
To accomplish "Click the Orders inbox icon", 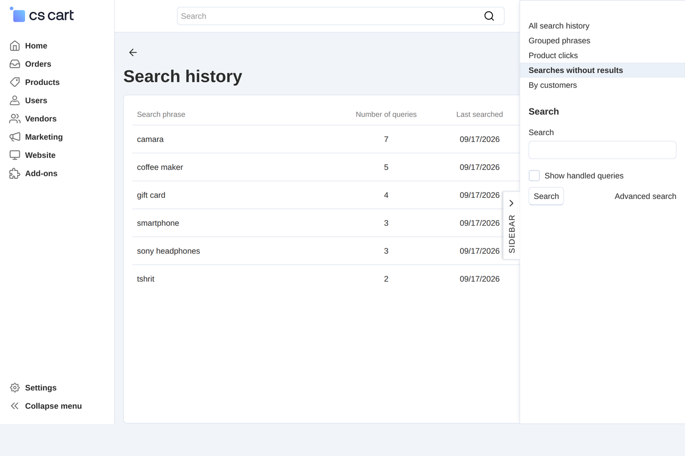I will (15, 64).
